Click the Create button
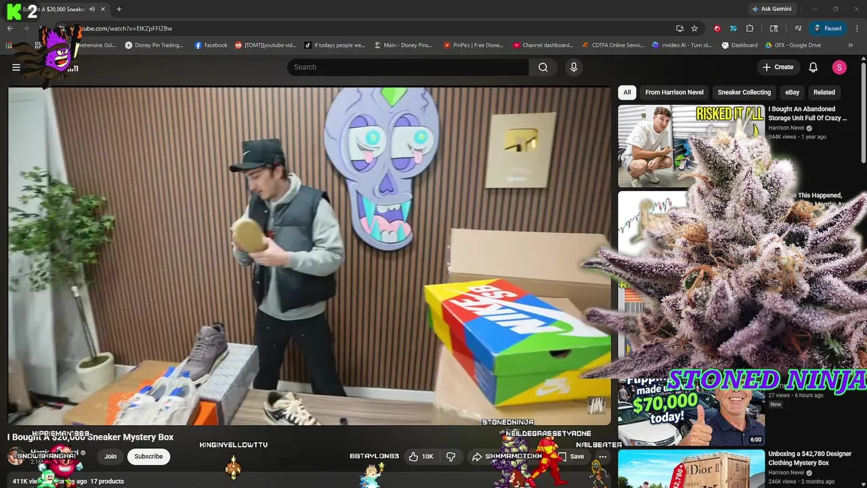This screenshot has width=867, height=488. (x=778, y=67)
